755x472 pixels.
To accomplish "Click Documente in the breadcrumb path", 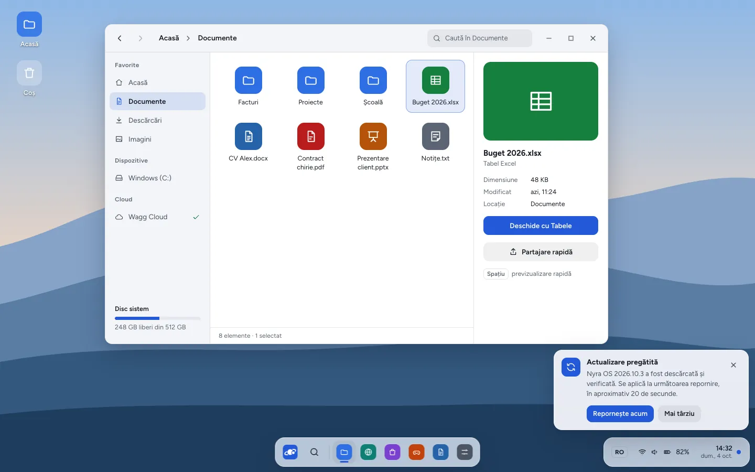I will (218, 38).
